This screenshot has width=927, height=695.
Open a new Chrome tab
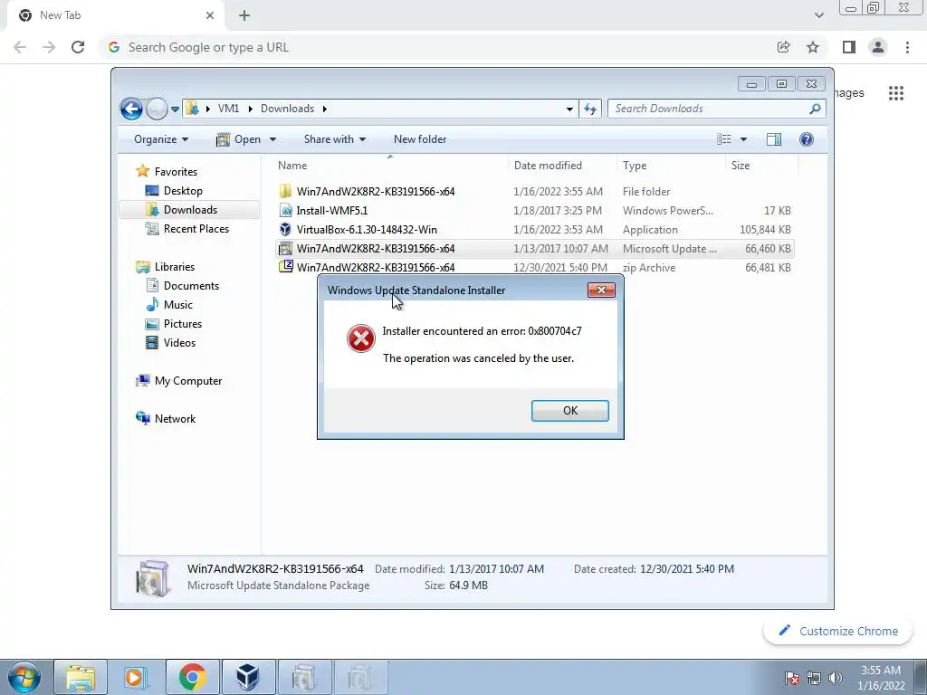(x=244, y=15)
